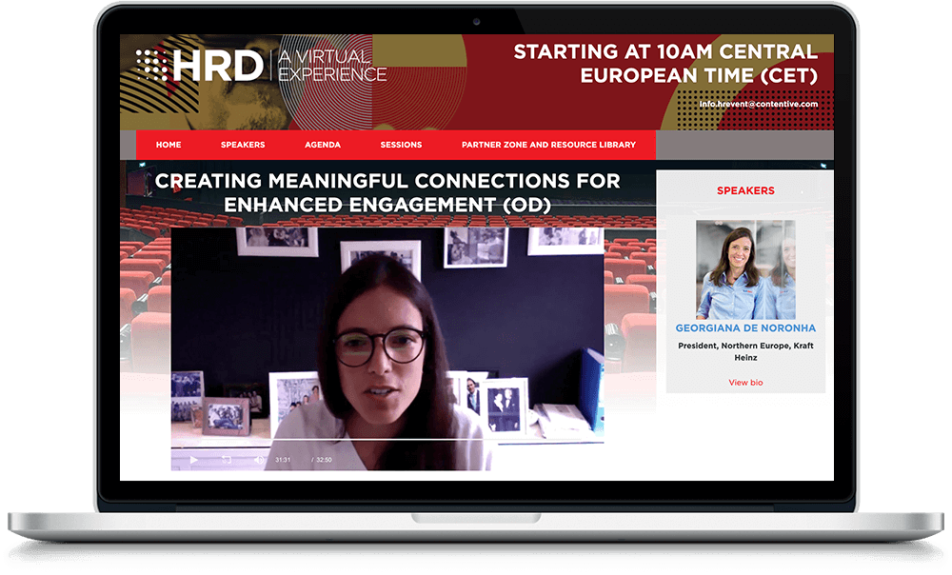This screenshot has width=952, height=575.
Task: Click the replay icon in the player controls
Action: 226,458
